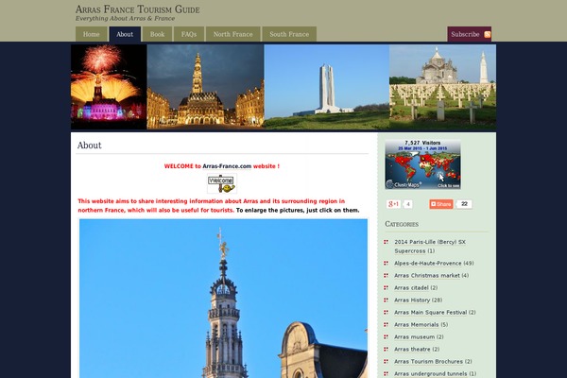Open the FAQs tab

coord(189,34)
